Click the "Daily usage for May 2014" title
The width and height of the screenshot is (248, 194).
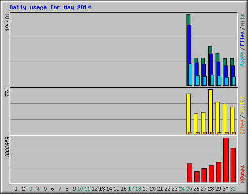50,7
